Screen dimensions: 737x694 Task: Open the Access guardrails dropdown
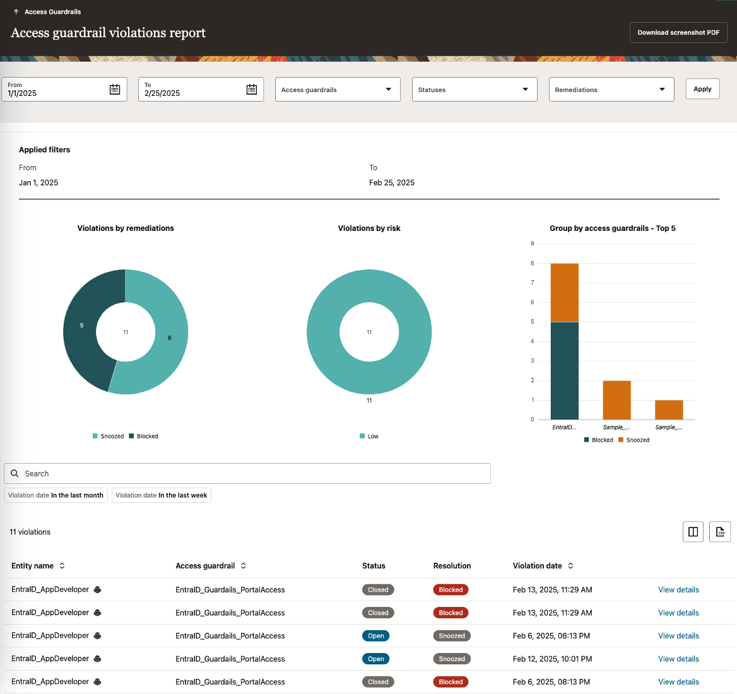pos(338,89)
